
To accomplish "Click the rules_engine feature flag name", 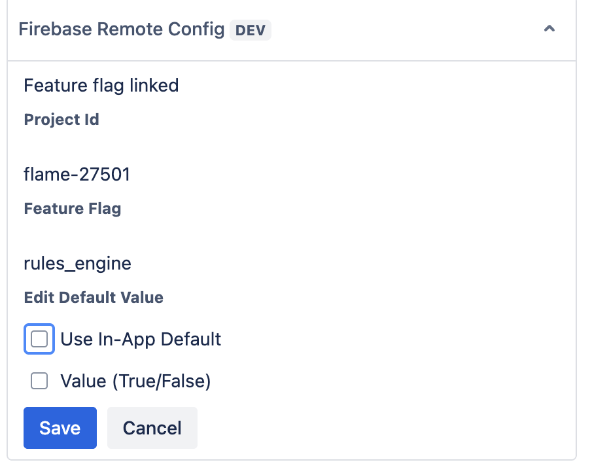I will (77, 263).
